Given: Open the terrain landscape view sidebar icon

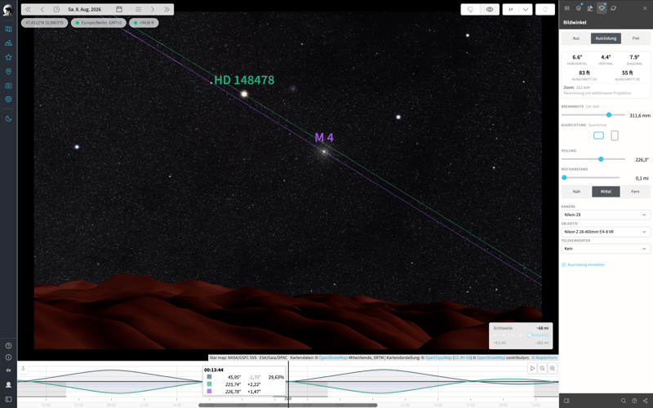Looking at the screenshot, I should (8, 43).
